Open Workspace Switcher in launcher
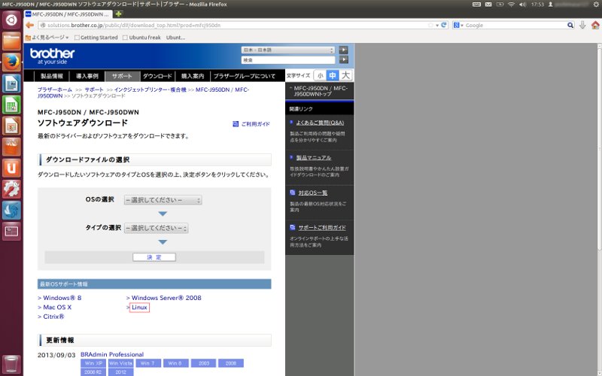 tap(11, 231)
